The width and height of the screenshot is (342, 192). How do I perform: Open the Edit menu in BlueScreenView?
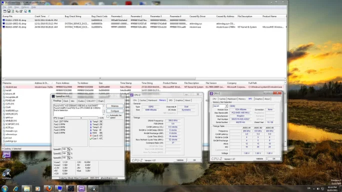pyautogui.click(x=10, y=7)
